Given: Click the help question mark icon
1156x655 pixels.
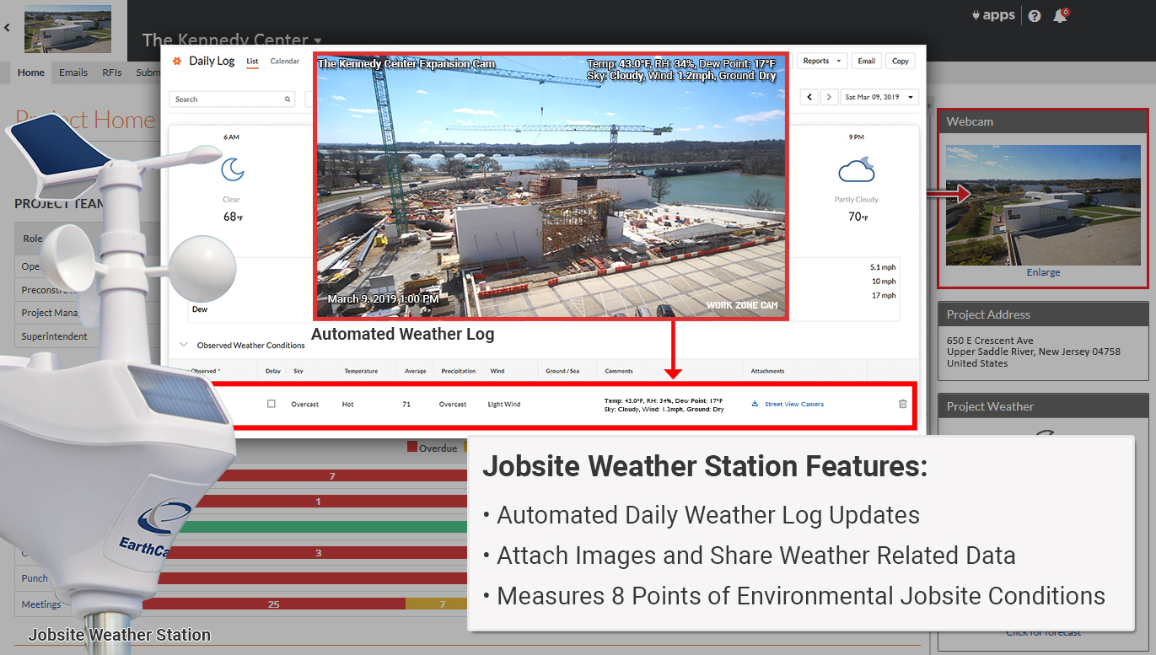Looking at the screenshot, I should coord(1035,16).
